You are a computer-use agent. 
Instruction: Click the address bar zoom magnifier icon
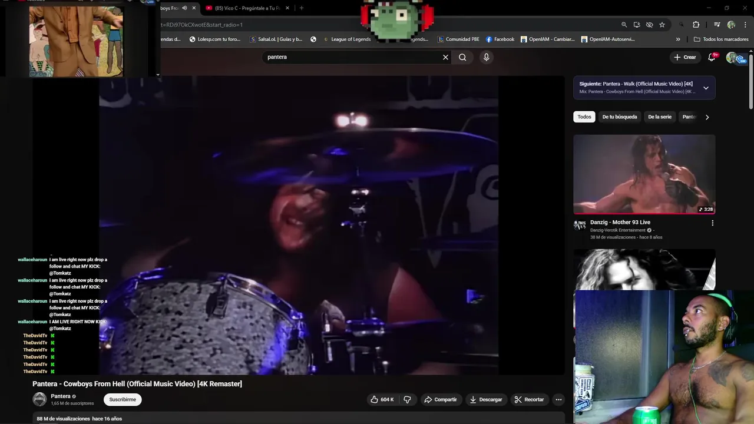(x=624, y=25)
